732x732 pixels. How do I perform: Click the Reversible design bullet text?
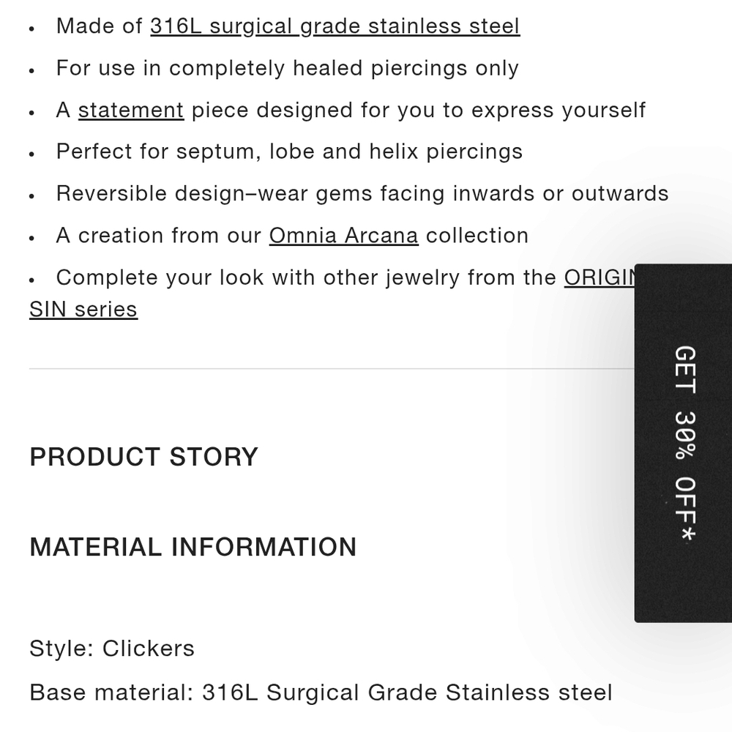pyautogui.click(x=362, y=194)
